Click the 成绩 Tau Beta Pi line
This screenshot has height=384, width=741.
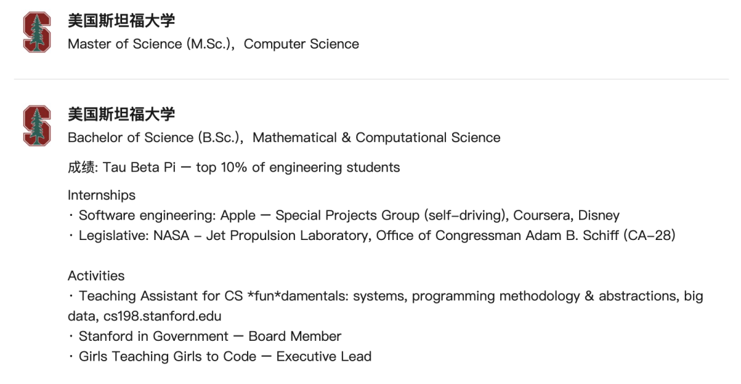(233, 167)
